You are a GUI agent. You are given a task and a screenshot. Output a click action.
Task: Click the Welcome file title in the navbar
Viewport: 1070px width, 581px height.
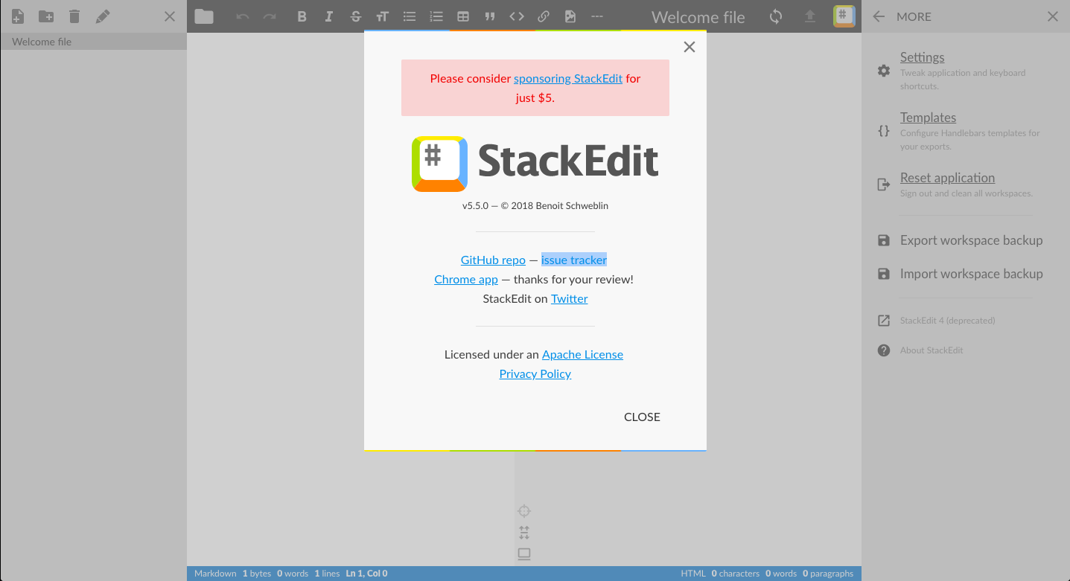coord(698,17)
